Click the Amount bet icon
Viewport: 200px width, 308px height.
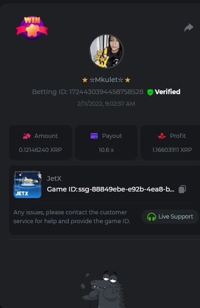point(27,136)
